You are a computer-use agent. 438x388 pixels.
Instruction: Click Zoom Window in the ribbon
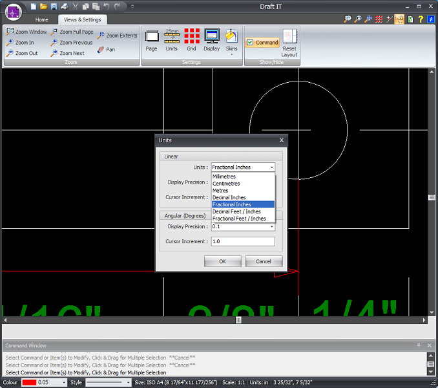point(27,32)
